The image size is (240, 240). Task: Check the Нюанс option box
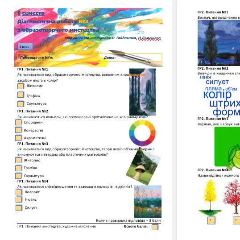coord(19,199)
